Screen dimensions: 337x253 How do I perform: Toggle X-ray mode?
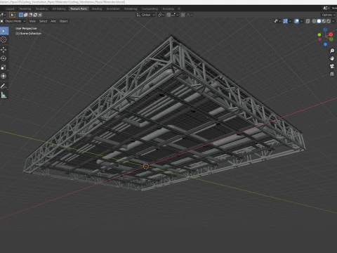click(308, 21)
